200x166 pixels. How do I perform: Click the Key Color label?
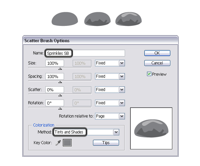coord(43,143)
